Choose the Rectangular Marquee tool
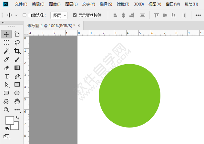This screenshot has height=144, width=204. 6,43
